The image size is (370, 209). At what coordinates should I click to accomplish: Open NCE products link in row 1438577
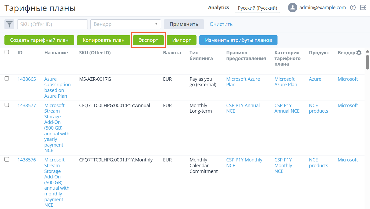[x=319, y=108]
